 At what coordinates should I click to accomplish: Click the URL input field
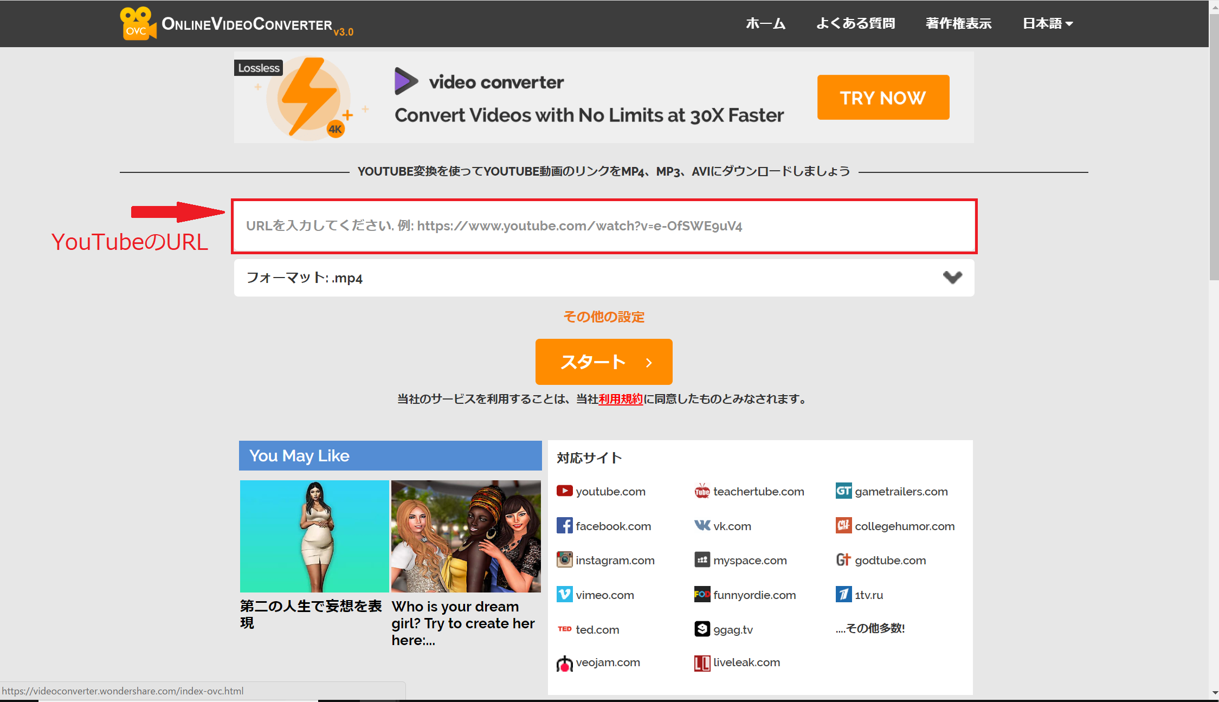tap(604, 226)
